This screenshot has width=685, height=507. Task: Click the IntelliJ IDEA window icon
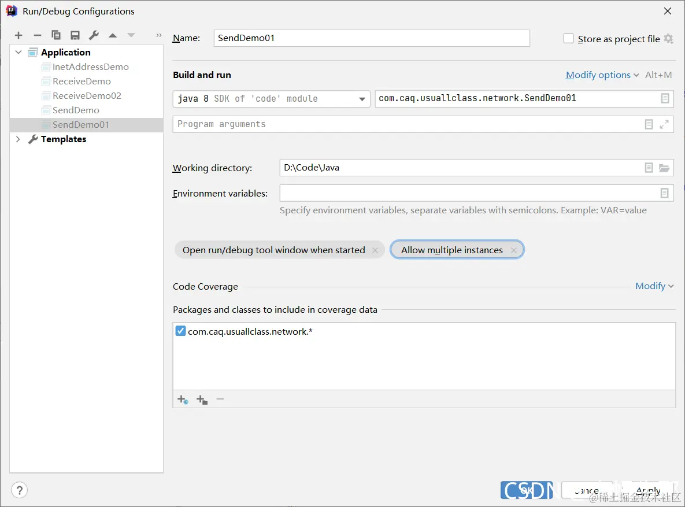tap(12, 11)
